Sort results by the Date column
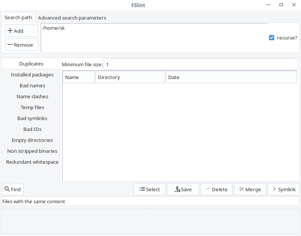Viewport: 301px width, 236px height. coord(231,77)
